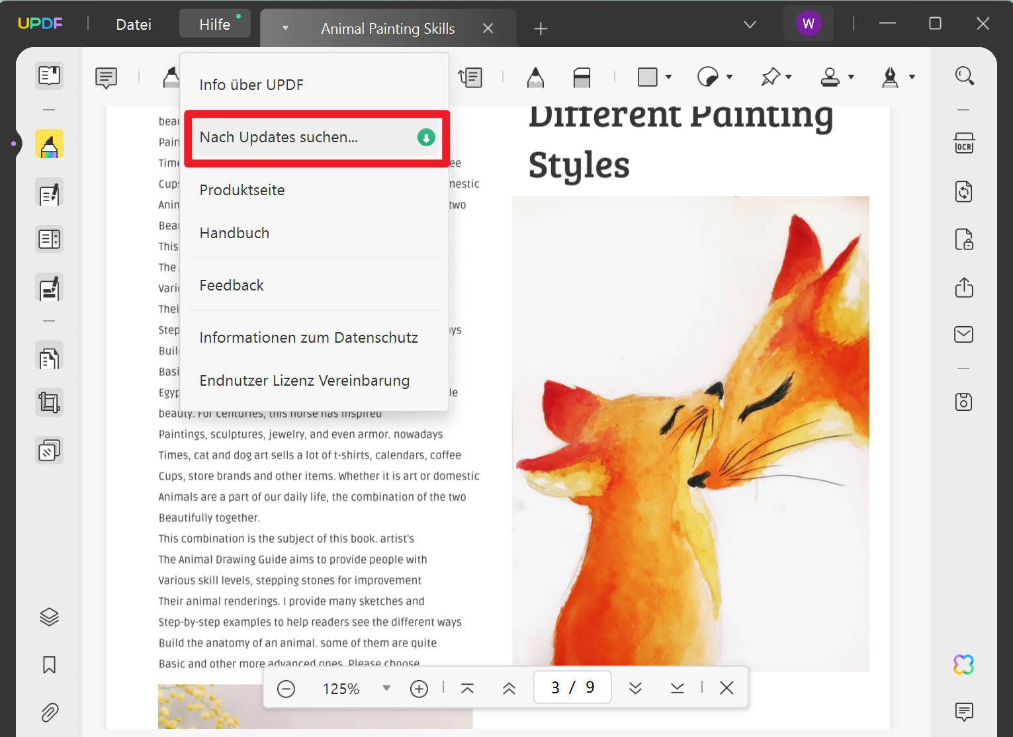1013x737 pixels.
Task: Choose Handbuch from the Hilfe menu
Action: point(234,233)
